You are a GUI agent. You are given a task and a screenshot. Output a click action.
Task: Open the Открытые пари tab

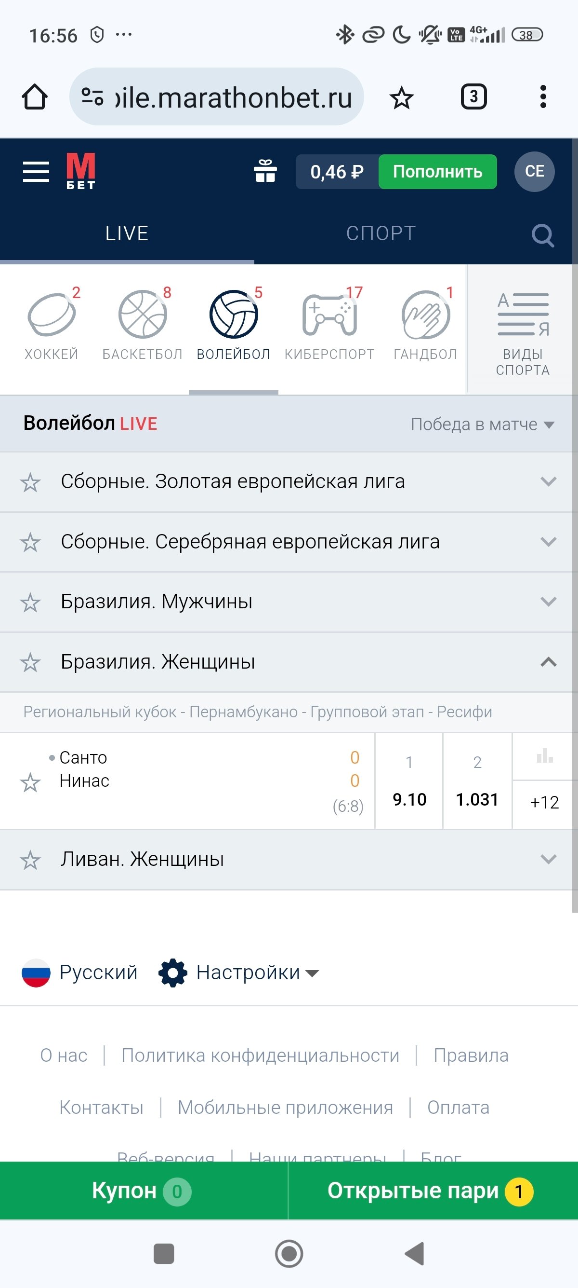430,1191
